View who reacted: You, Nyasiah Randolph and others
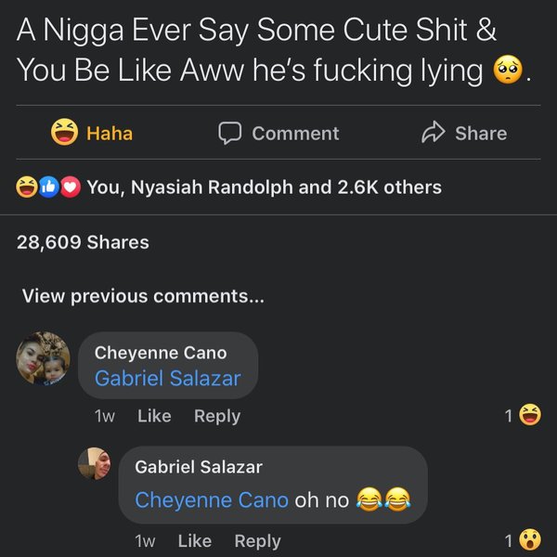 265,188
